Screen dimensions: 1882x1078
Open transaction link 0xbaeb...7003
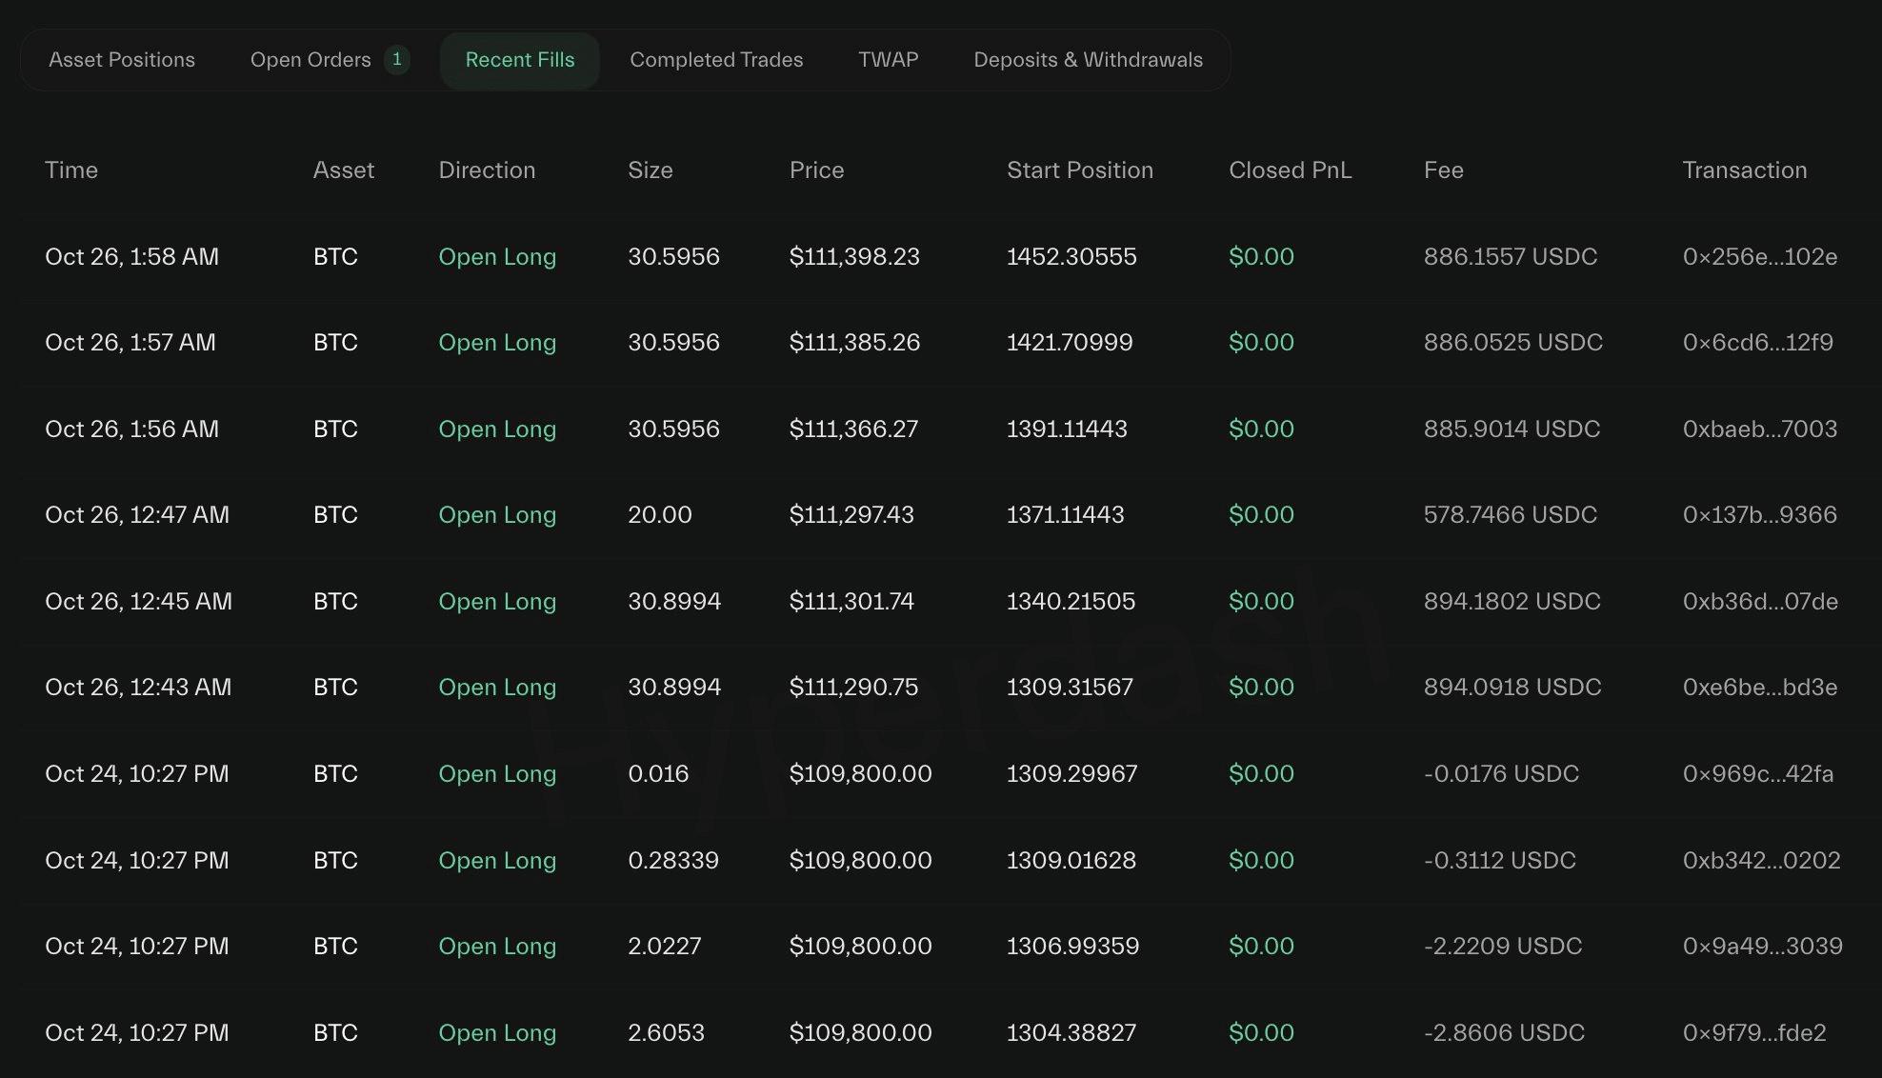[1760, 429]
